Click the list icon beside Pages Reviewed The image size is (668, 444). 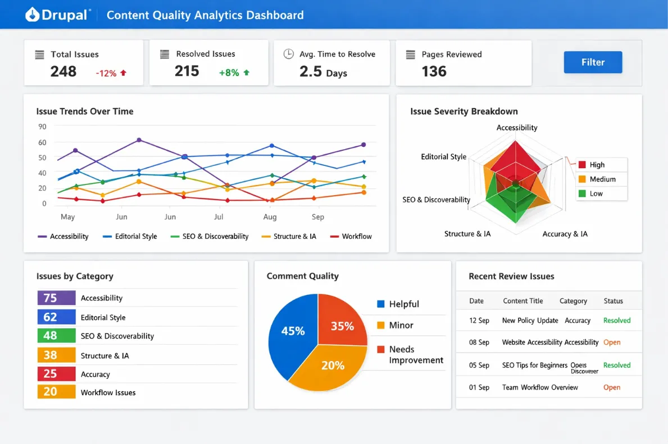click(x=411, y=54)
